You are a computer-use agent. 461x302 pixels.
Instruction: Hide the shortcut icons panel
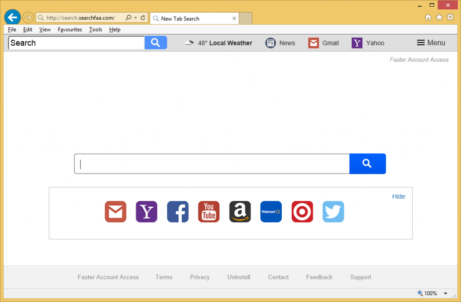pos(398,197)
